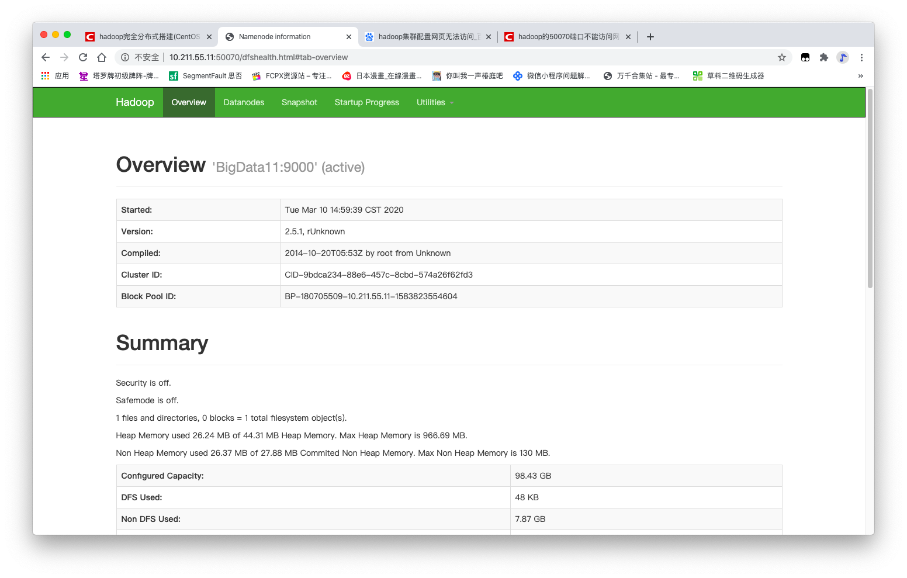Close the hadoop完全分布式搭建 tab
Viewport: 907px width, 578px height.
[x=209, y=37]
